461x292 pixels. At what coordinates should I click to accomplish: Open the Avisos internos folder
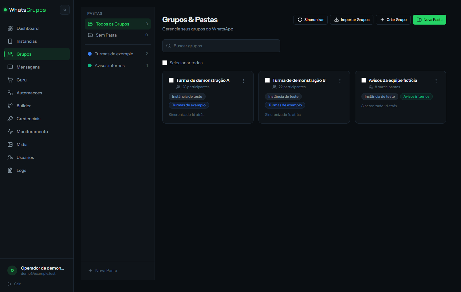pyautogui.click(x=118, y=65)
